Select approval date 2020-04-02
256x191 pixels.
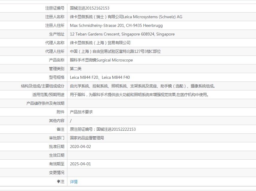pos(80,147)
